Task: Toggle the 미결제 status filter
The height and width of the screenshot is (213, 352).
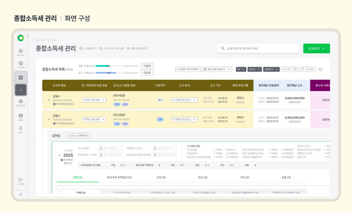Action: [147, 66]
